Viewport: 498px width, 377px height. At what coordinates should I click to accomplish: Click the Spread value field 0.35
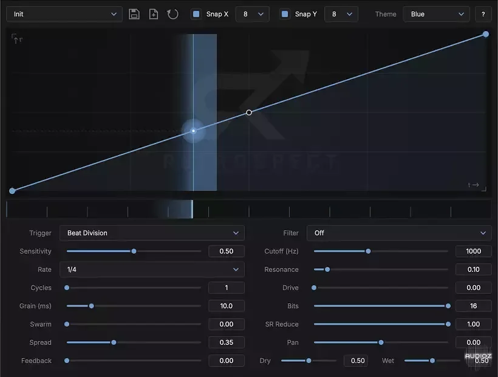[227, 342]
